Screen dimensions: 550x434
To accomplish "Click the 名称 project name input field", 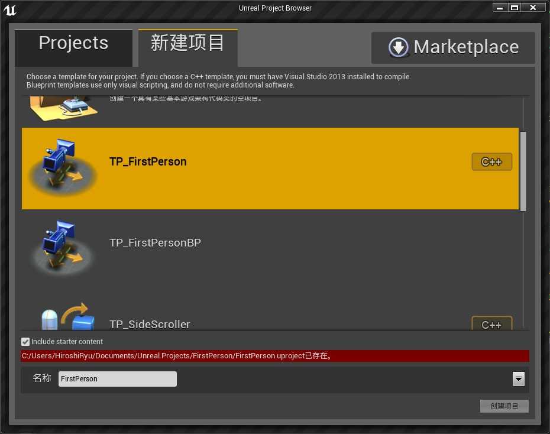I will [x=118, y=379].
